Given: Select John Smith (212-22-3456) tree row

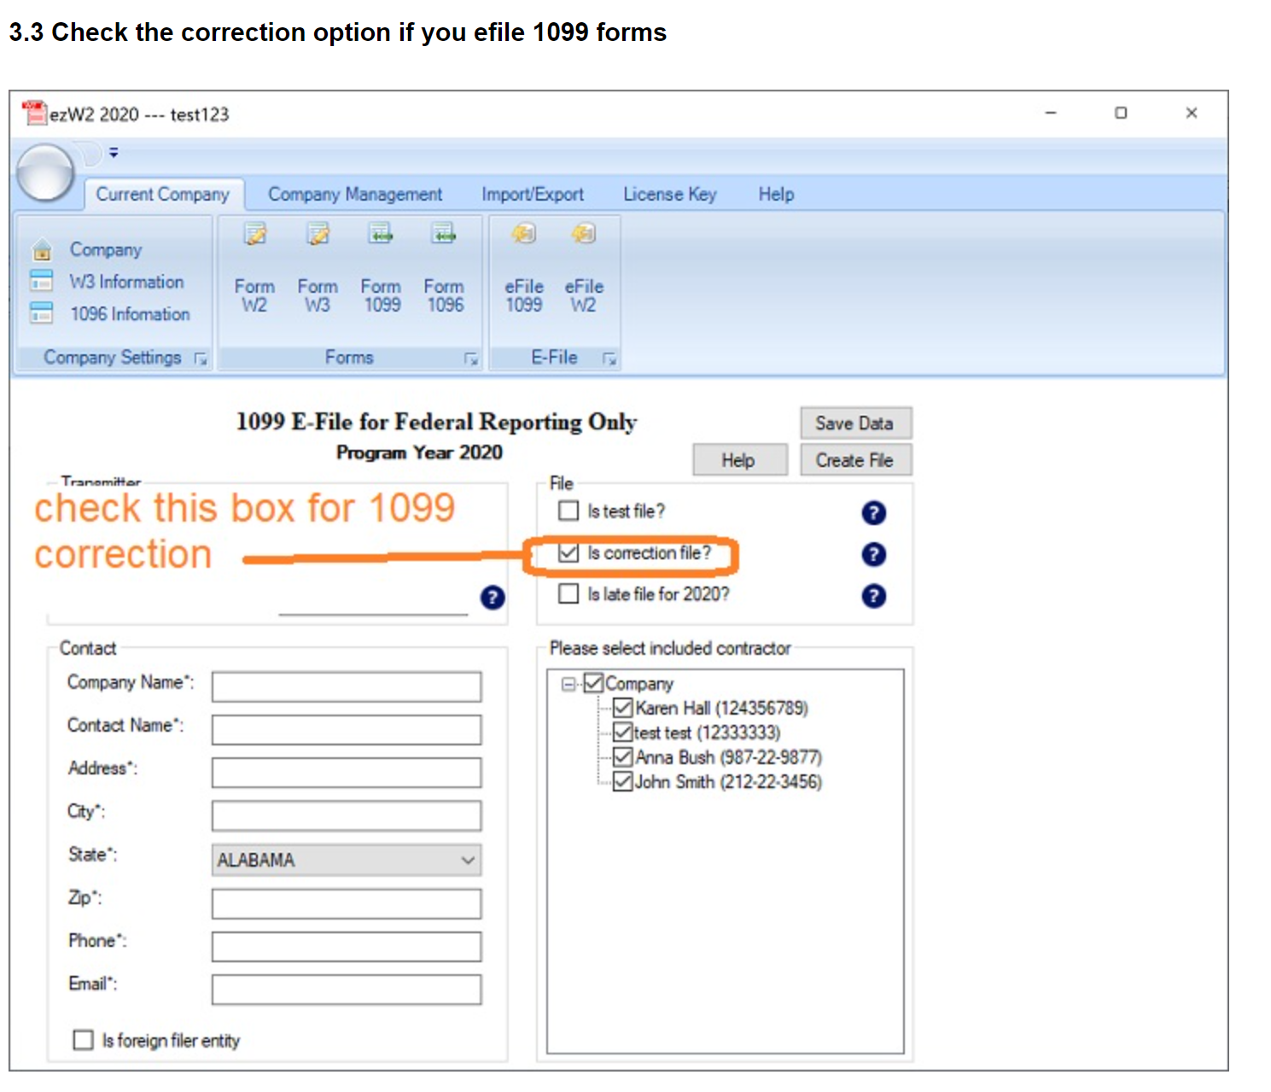Looking at the screenshot, I should coord(728,782).
